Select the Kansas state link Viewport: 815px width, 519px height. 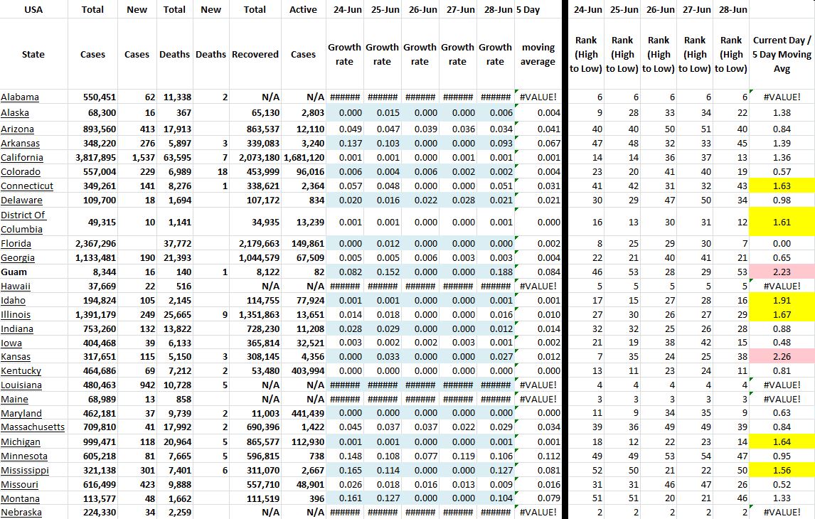[16, 356]
